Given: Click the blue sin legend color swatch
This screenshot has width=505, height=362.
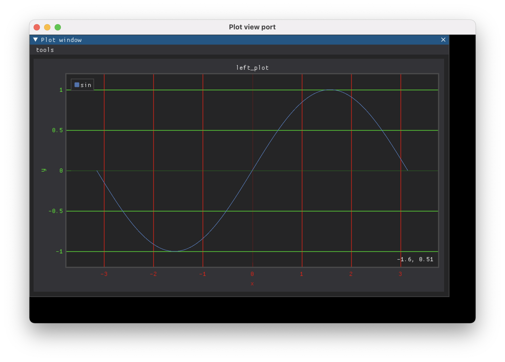Looking at the screenshot, I should [77, 85].
